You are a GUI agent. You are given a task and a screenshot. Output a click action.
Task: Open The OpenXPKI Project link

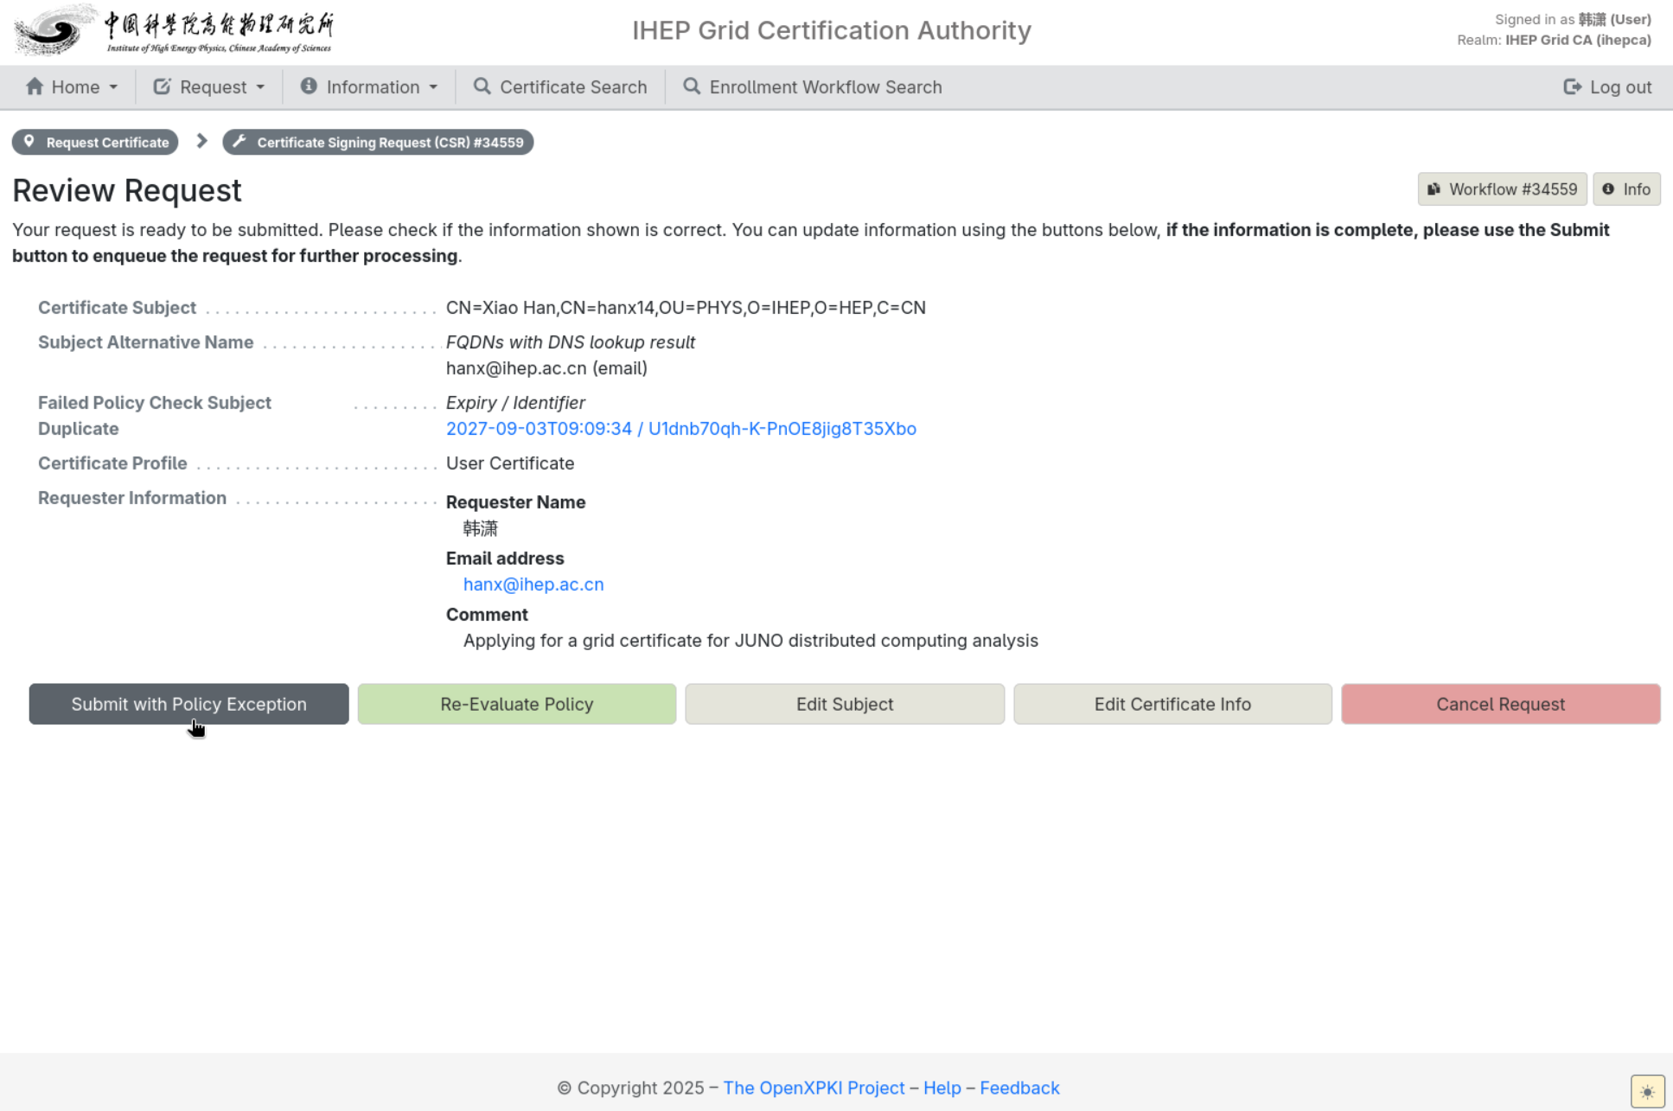pyautogui.click(x=814, y=1088)
